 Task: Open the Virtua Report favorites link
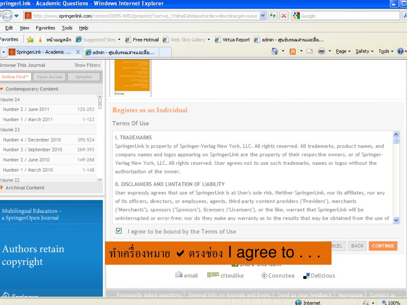click(232, 40)
